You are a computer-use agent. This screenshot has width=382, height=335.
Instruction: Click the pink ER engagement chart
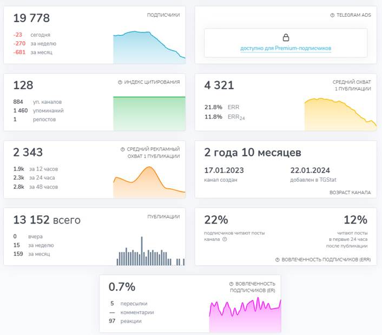click(x=245, y=315)
